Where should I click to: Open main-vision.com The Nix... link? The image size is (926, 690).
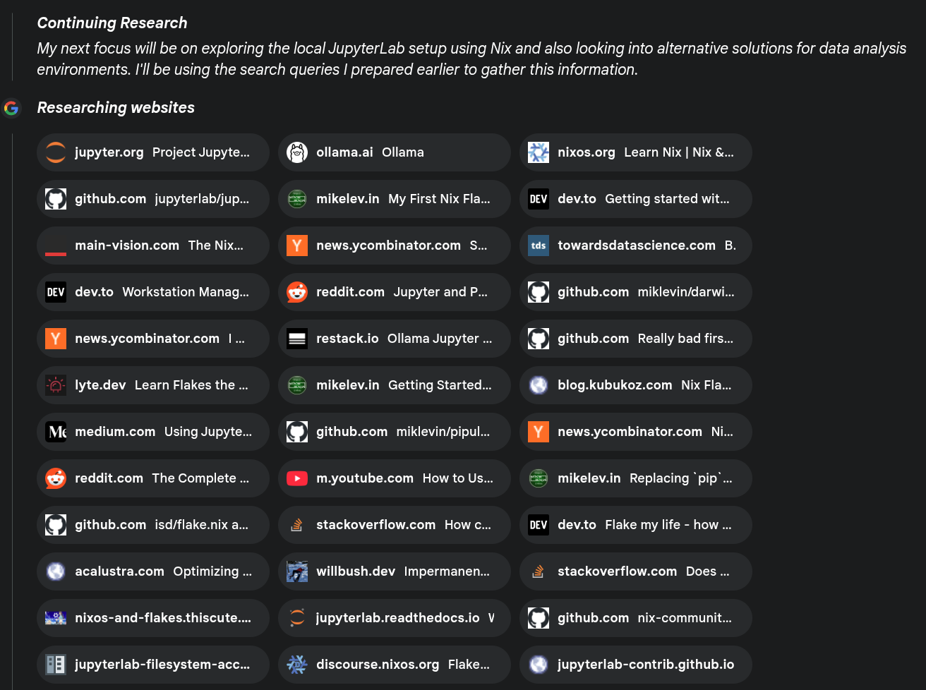pos(153,246)
